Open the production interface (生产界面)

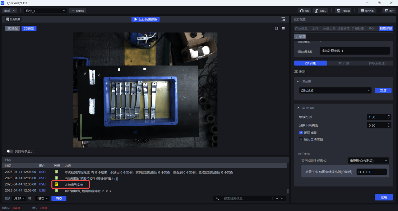[367, 11]
